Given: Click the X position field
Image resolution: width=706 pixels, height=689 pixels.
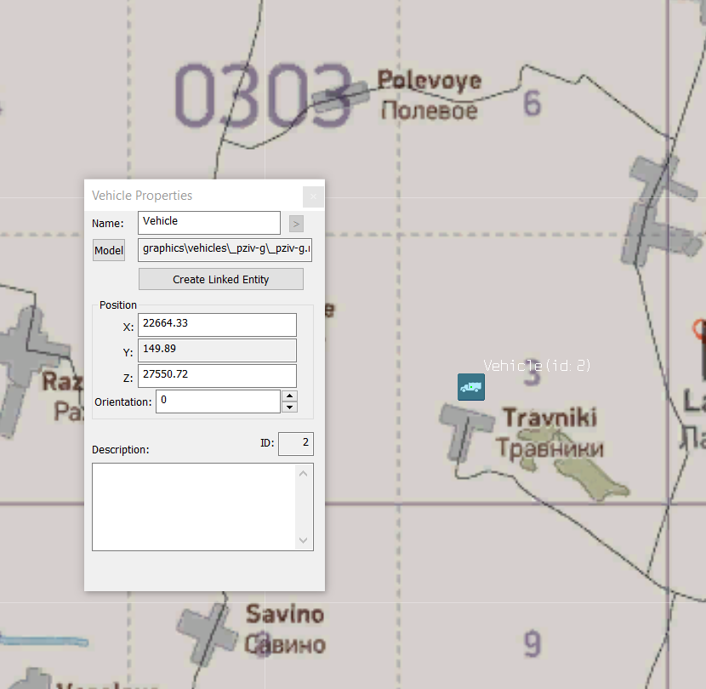Looking at the screenshot, I should click(x=217, y=325).
